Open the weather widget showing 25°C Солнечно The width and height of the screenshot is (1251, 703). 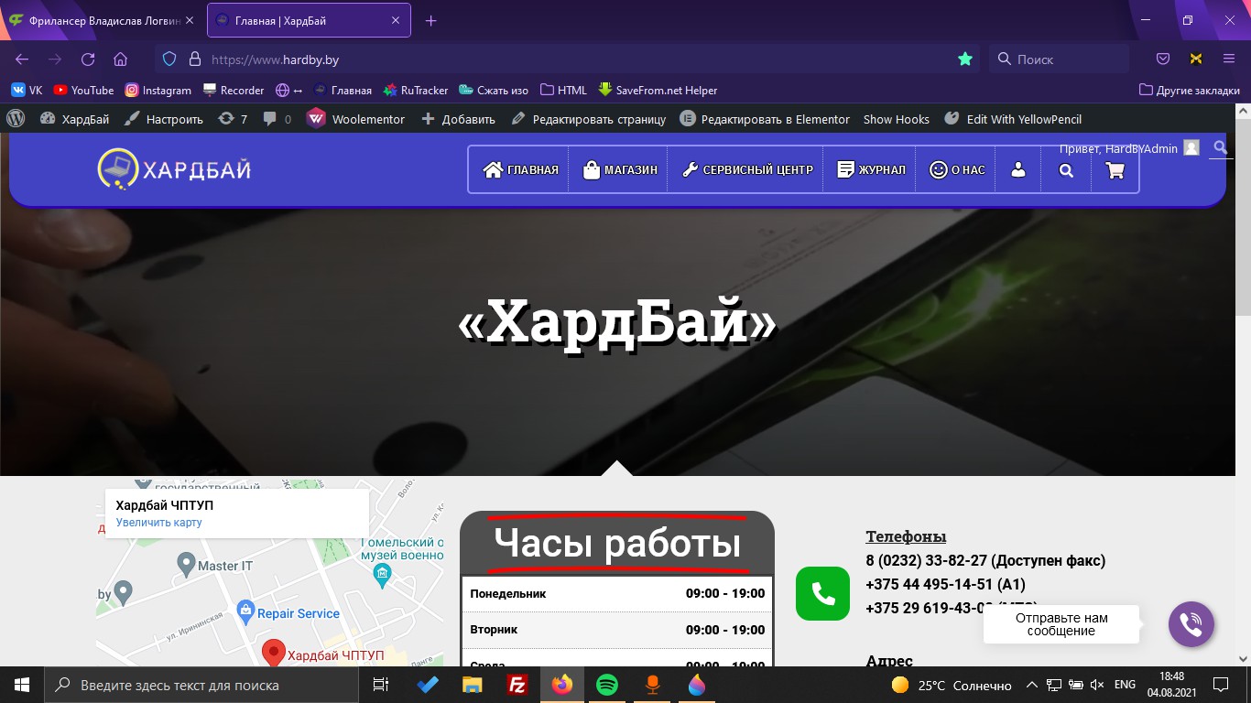coord(951,685)
